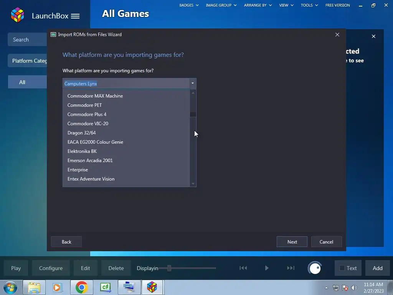Image resolution: width=393 pixels, height=295 pixels.
Task: Open Windows Explorer from taskbar
Action: click(34, 287)
